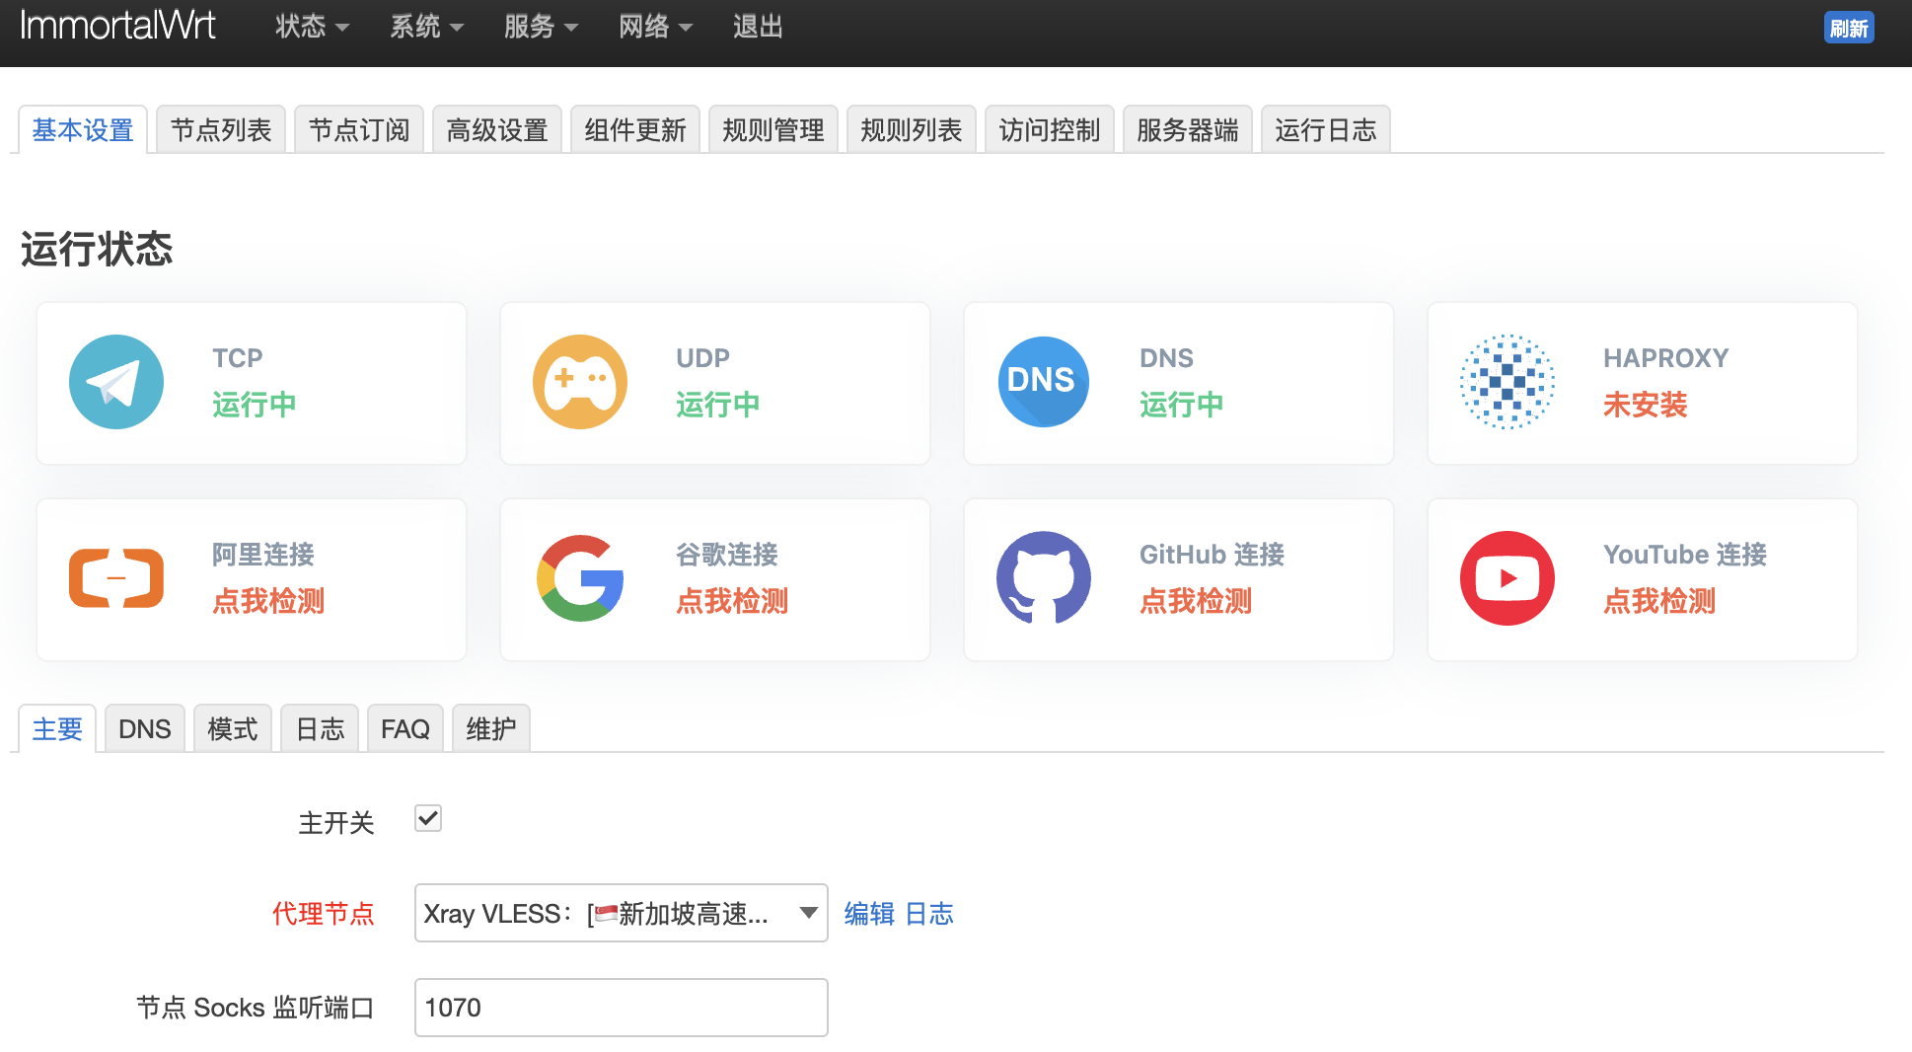This screenshot has width=1912, height=1052.
Task: Open the 服务器端 tab
Action: (x=1188, y=129)
